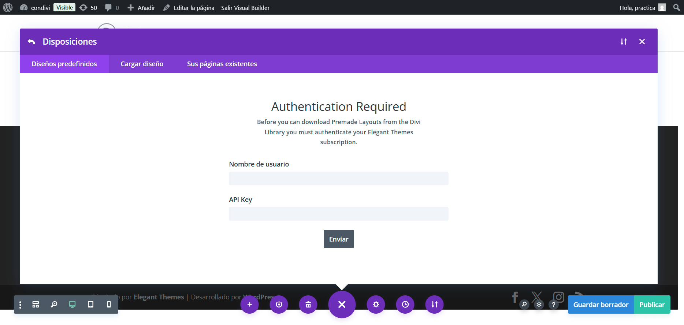Click the Authentication Required heading
The image size is (684, 325).
pos(339,107)
